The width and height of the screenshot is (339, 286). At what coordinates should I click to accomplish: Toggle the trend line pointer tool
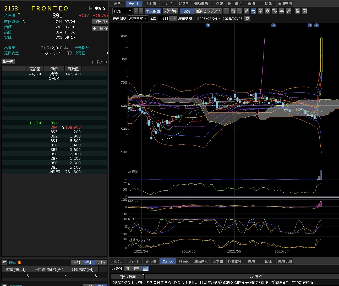tap(253, 11)
